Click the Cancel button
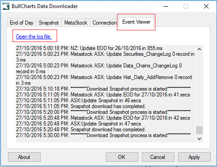Viewport: 217px width, 167px height. [158, 157]
